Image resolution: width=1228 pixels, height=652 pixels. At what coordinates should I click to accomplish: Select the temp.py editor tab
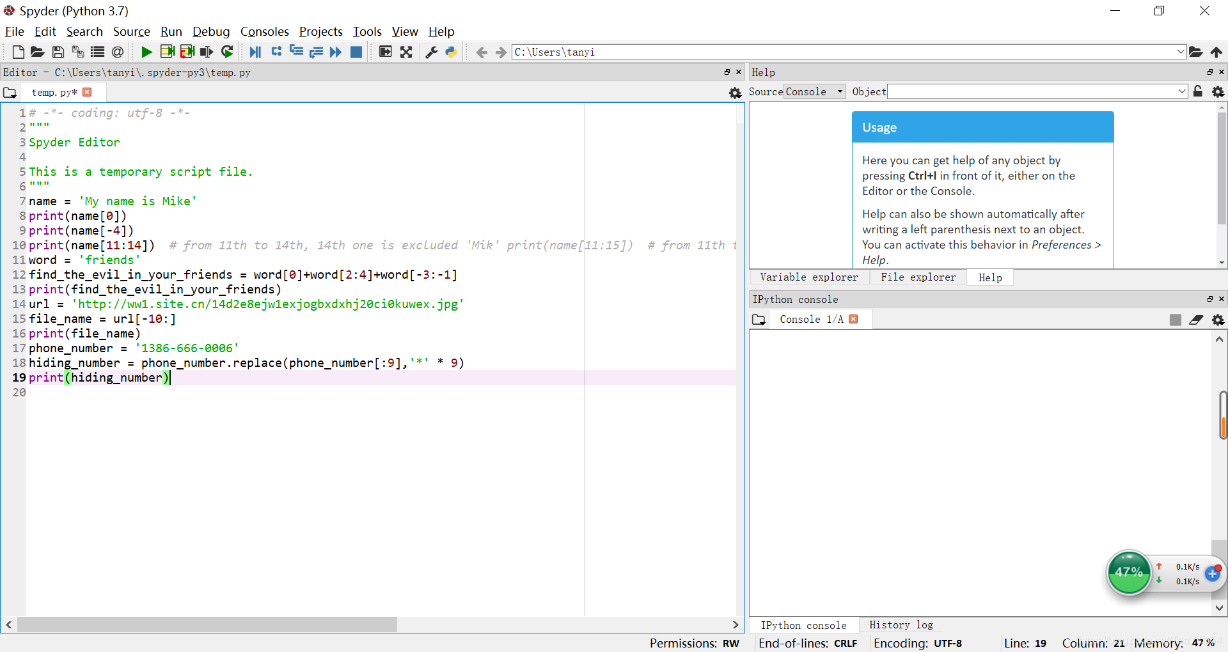point(54,92)
